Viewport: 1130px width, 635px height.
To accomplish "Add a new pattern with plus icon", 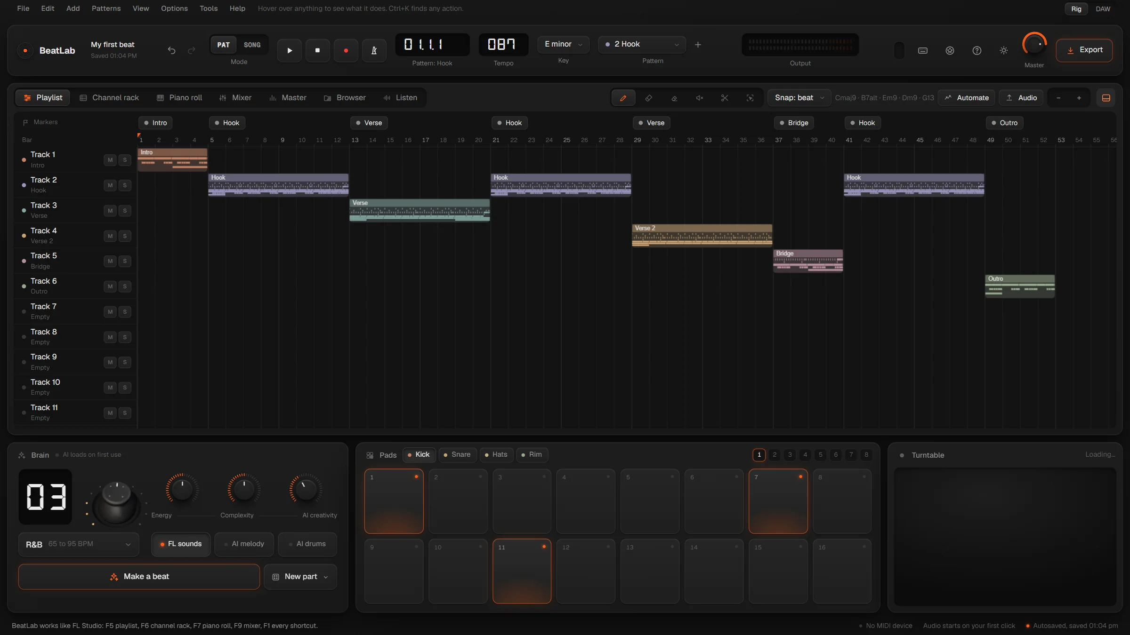I will click(698, 45).
